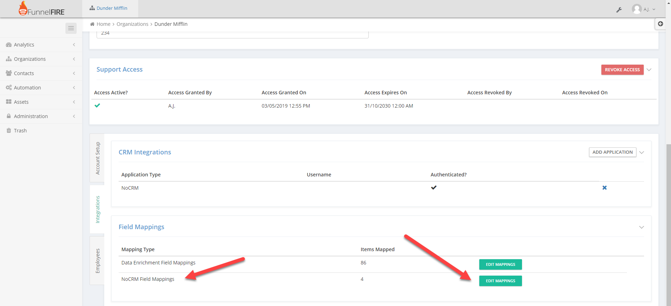
Task: Click the wrench settings icon in header
Action: (619, 10)
